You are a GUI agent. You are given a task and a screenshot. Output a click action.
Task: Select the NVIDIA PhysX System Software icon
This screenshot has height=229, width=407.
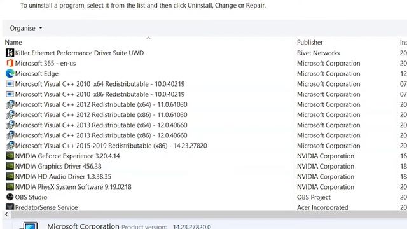[10, 187]
